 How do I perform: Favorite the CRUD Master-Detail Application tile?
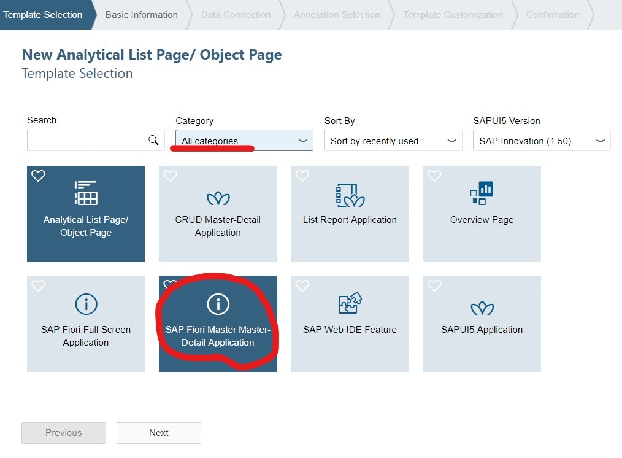[171, 176]
